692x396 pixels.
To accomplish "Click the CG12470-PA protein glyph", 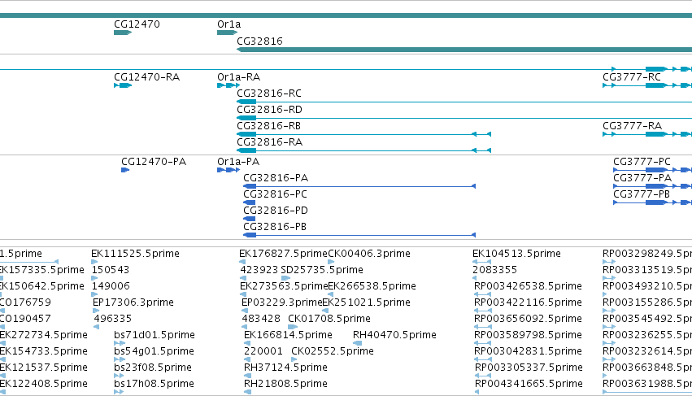I will coord(125,170).
